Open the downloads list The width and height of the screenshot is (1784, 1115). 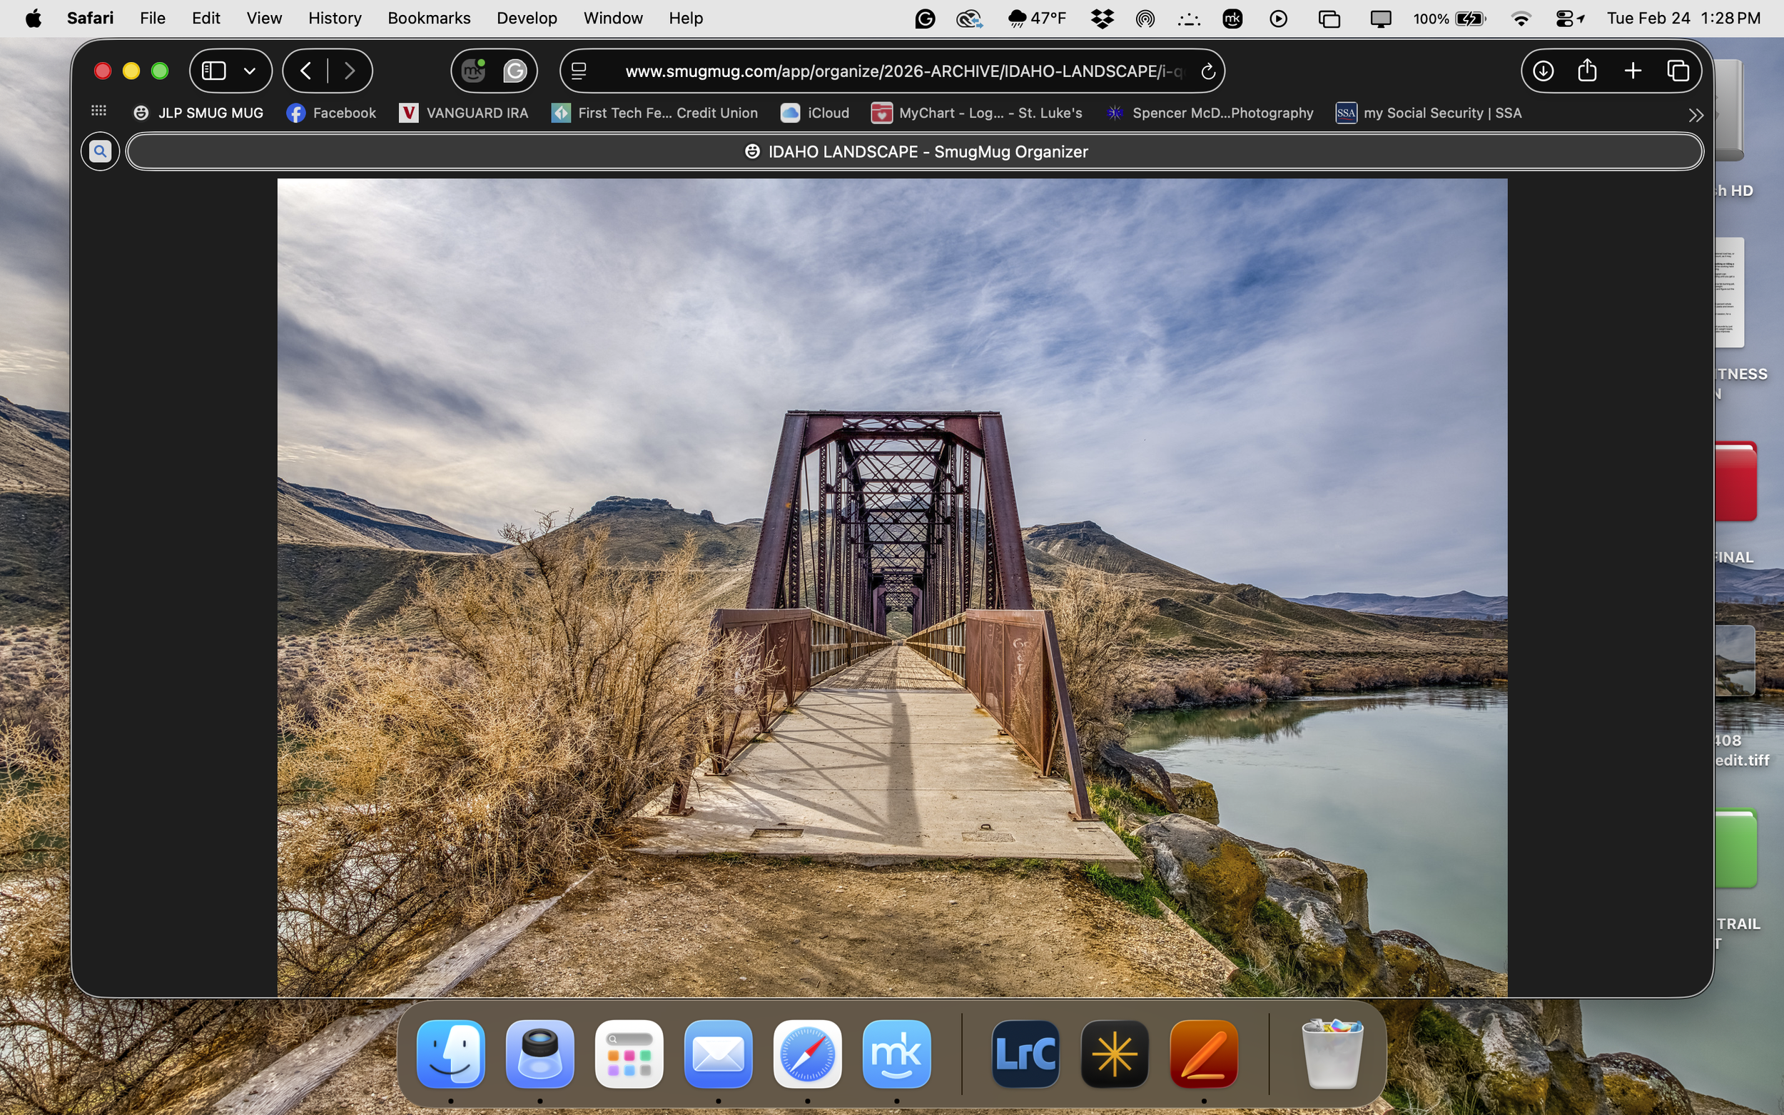click(x=1544, y=71)
